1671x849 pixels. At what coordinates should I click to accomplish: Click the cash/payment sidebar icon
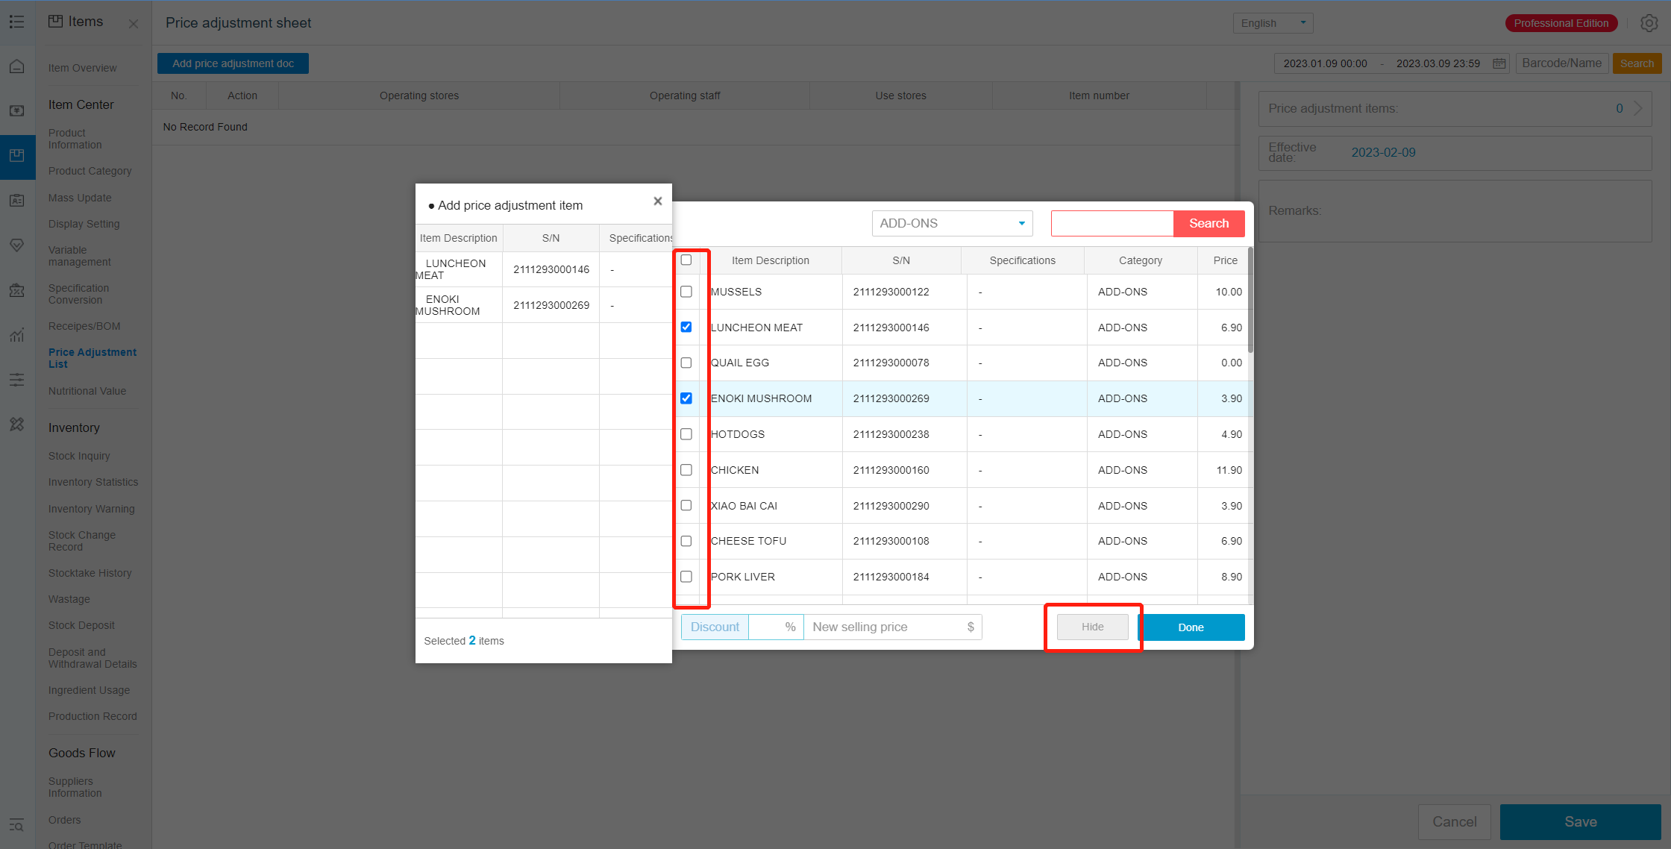[x=16, y=111]
